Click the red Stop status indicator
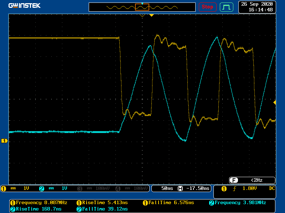 click(207, 7)
